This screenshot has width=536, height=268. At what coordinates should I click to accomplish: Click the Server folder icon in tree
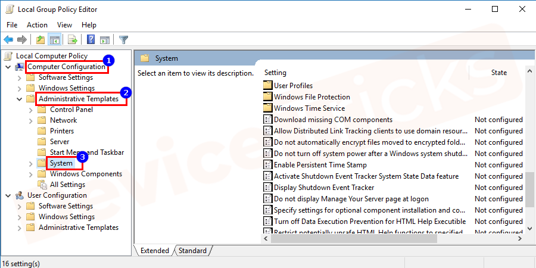42,142
